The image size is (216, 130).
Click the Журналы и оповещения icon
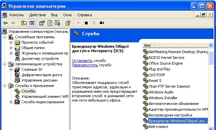click(17, 53)
